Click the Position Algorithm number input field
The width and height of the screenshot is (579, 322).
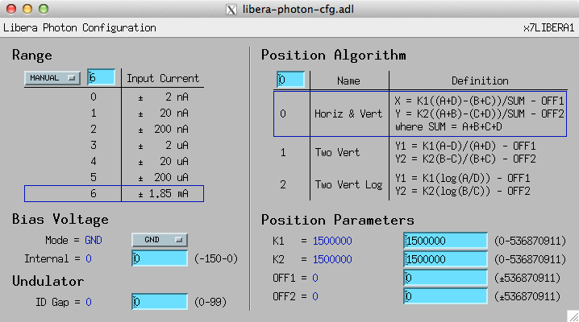coord(290,80)
